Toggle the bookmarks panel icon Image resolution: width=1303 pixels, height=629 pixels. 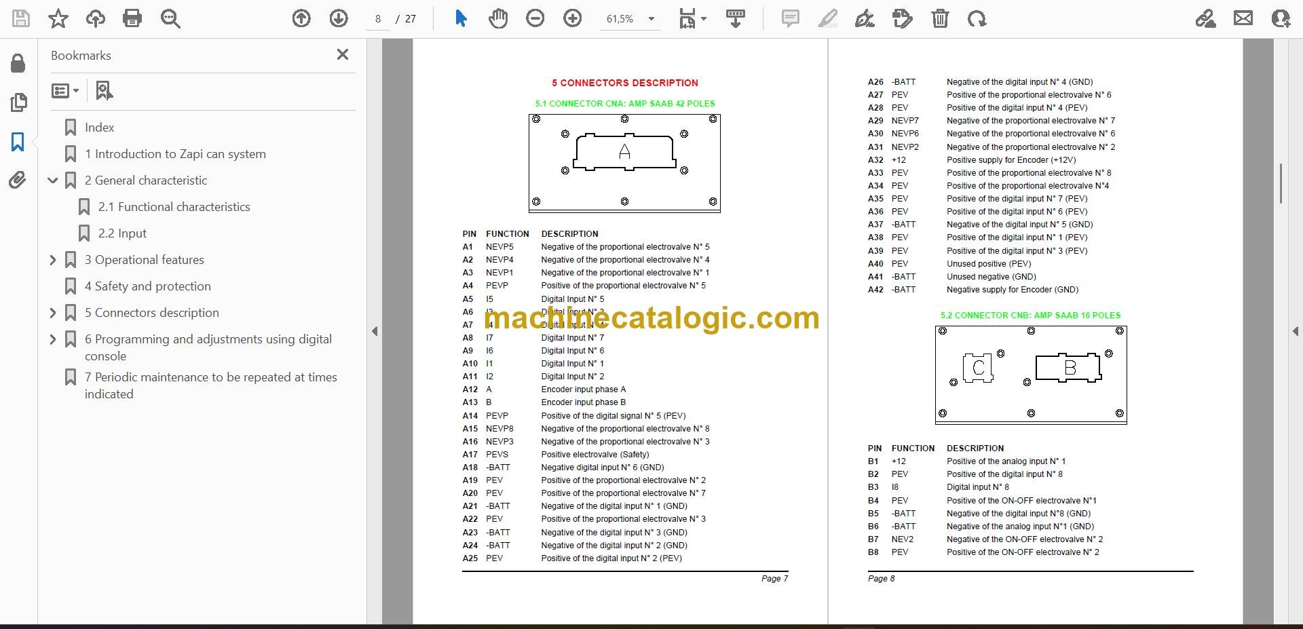pos(18,142)
